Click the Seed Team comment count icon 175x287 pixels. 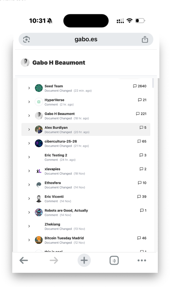click(135, 86)
